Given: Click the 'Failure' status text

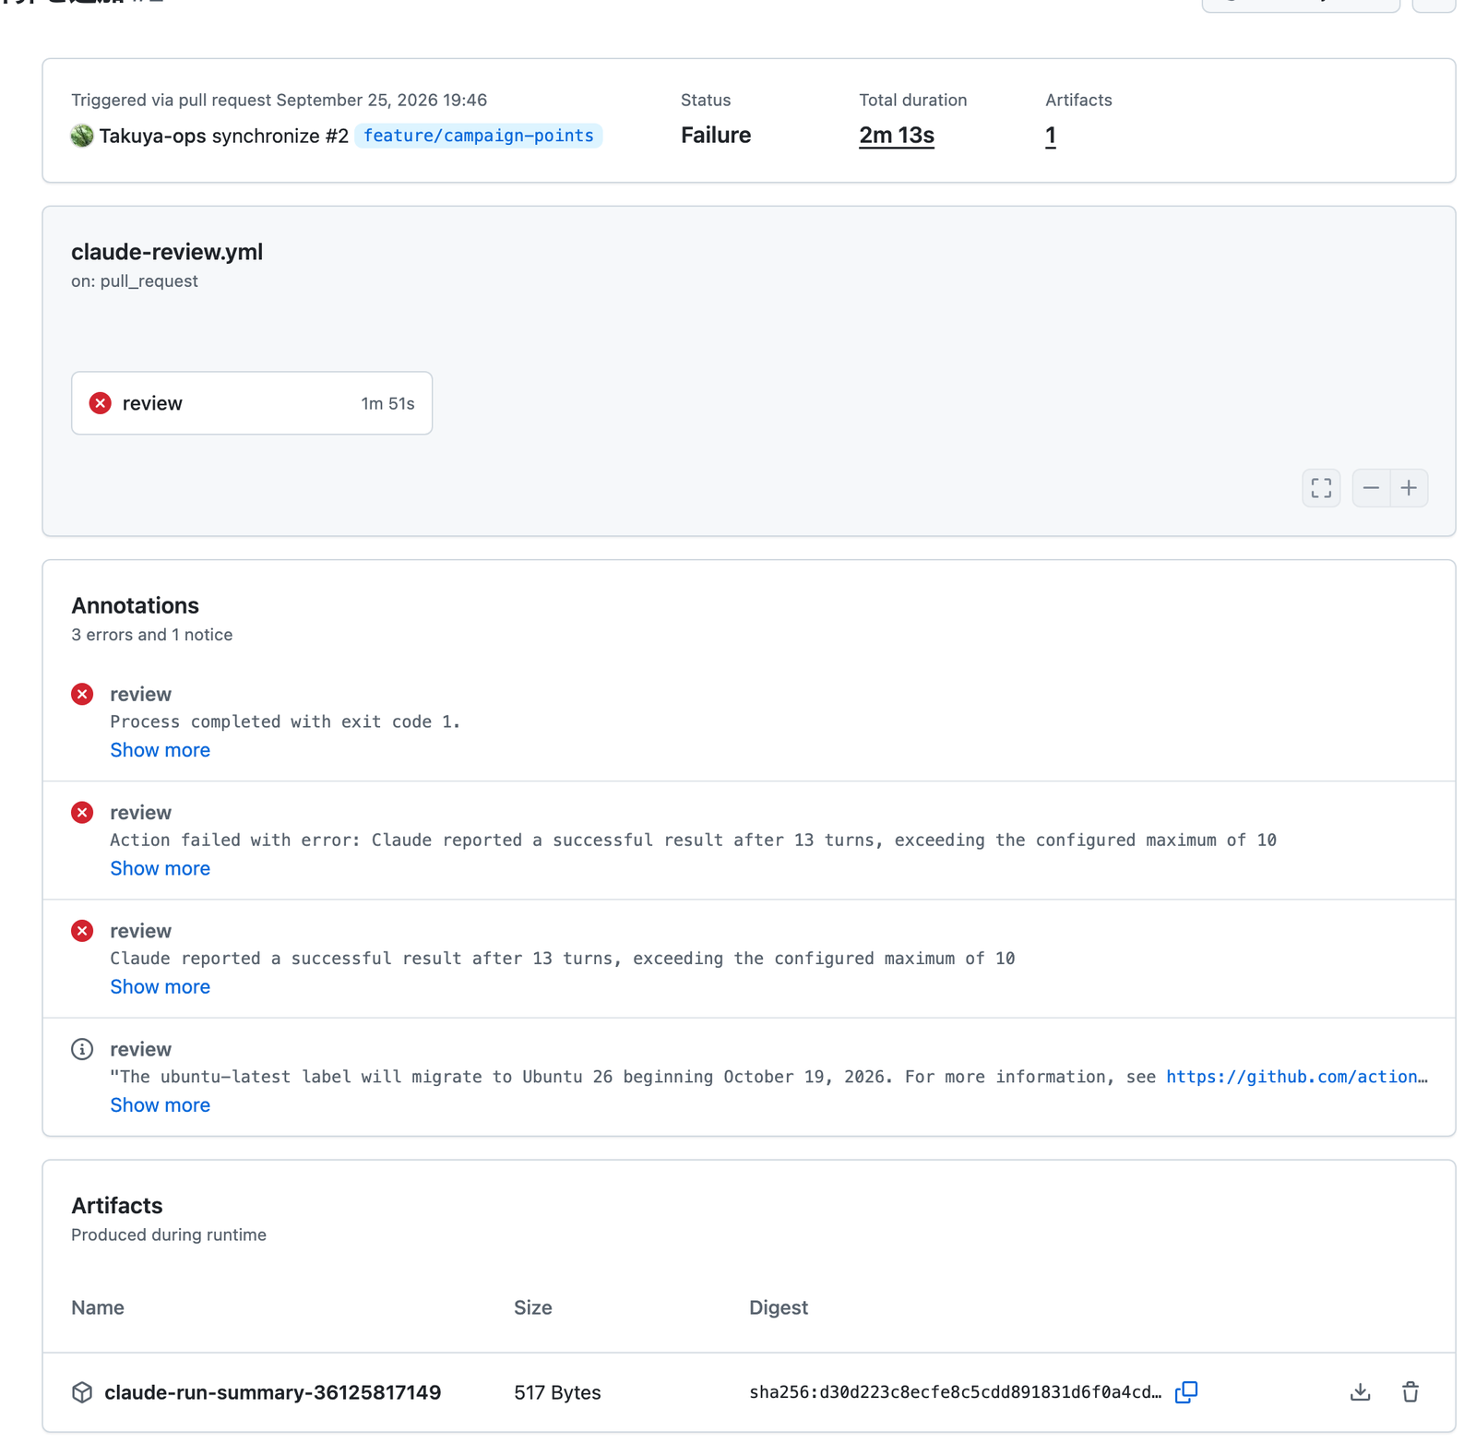Looking at the screenshot, I should [x=716, y=136].
